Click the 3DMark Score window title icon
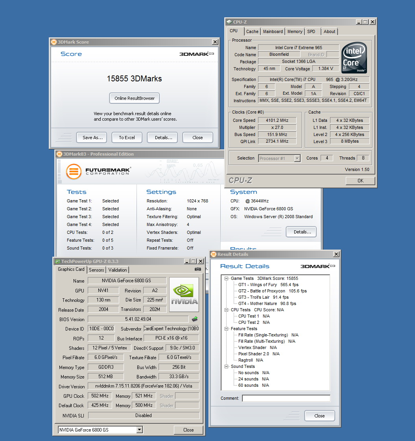This screenshot has height=441, width=415. [54, 42]
